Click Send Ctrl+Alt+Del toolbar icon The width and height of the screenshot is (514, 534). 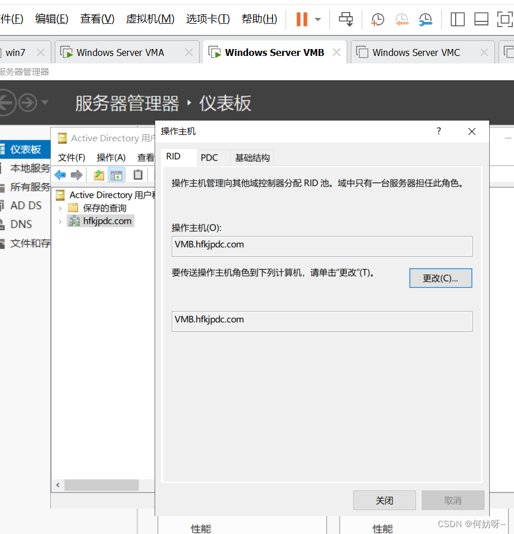(346, 19)
